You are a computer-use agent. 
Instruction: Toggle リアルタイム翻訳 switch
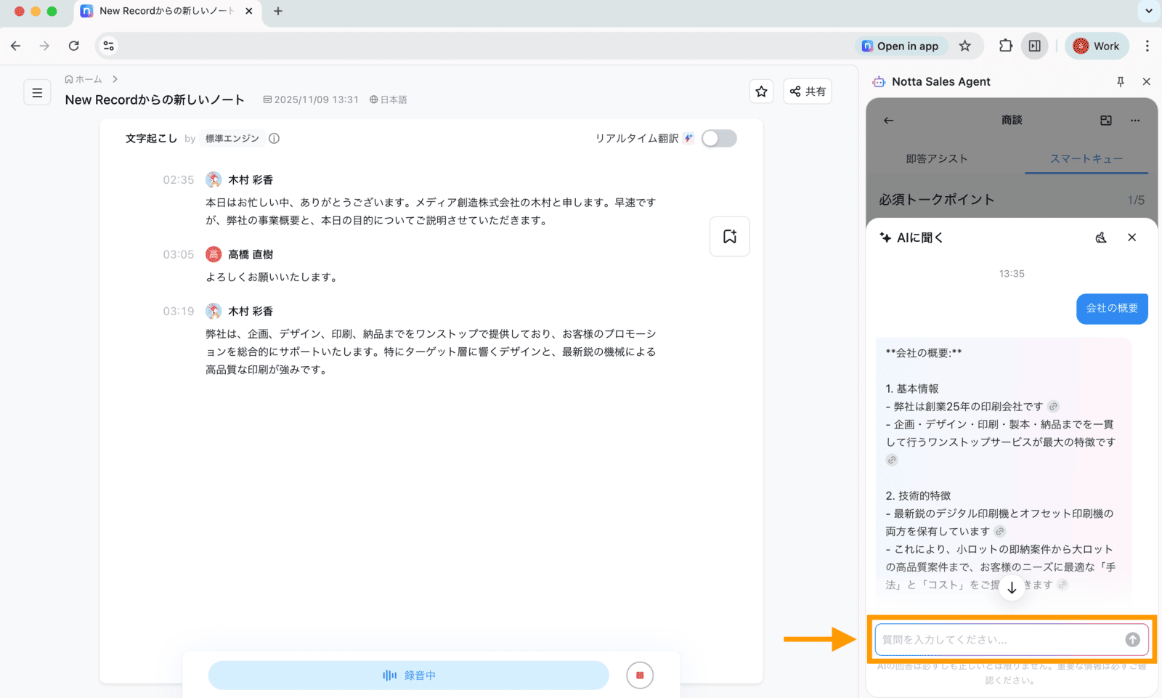pos(719,138)
